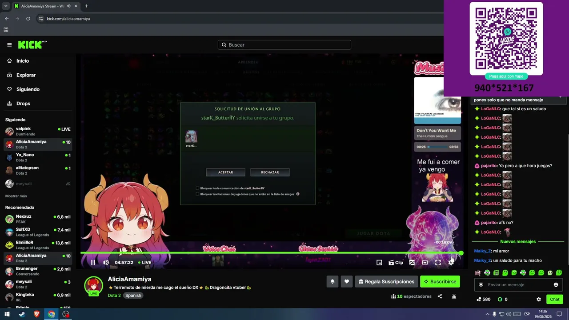Open recommended channel Sol1XD
Viewport: 569px width, 320px height.
(38, 232)
